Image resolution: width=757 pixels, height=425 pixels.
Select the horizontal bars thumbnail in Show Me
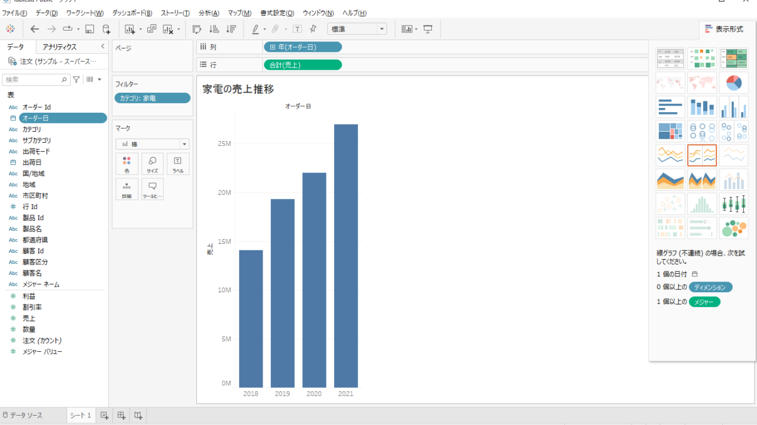670,107
